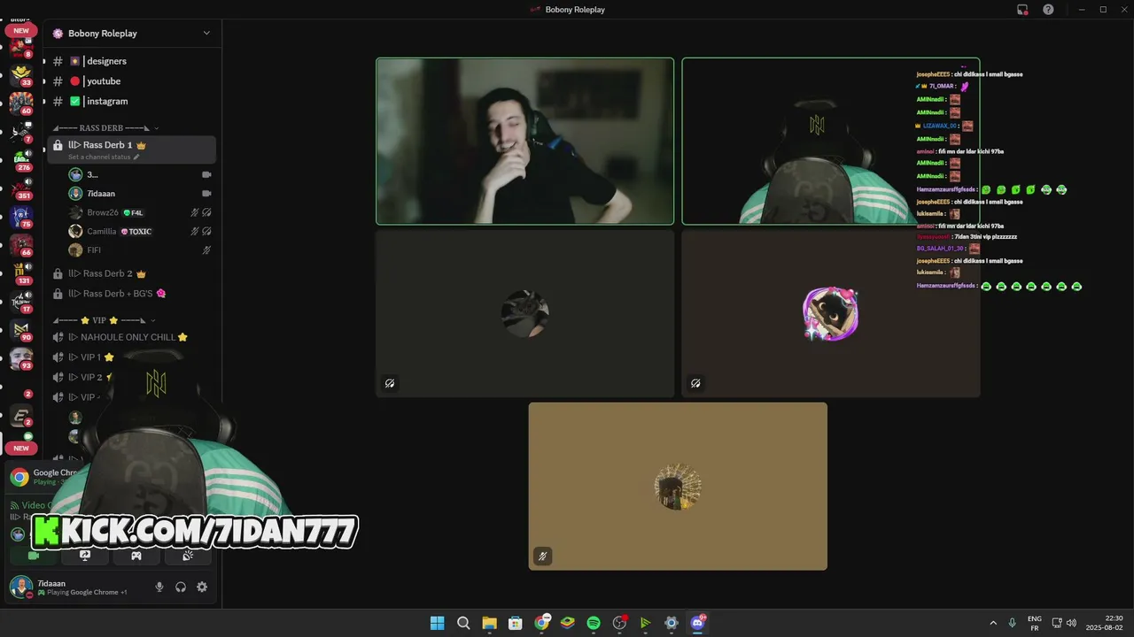Image resolution: width=1134 pixels, height=637 pixels.
Task: Click the muted microphone icon beside Camillia
Action: (x=195, y=231)
